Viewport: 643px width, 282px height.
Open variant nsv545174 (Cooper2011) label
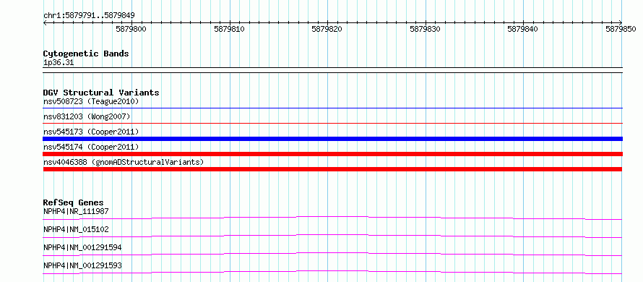point(91,147)
